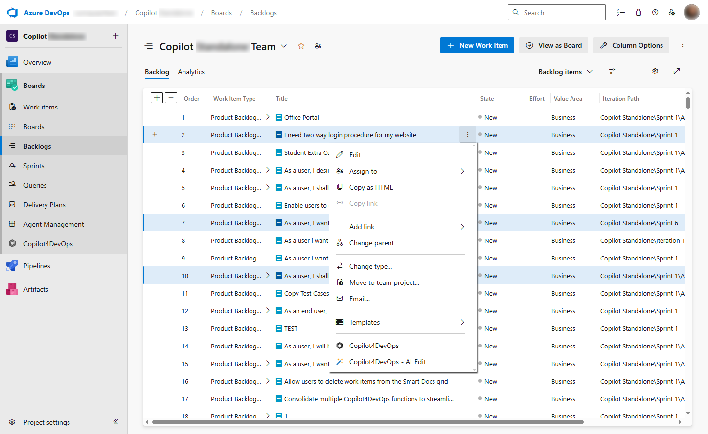Open the Marketplace shopping bag icon
Viewport: 708px width, 434px height.
click(x=639, y=13)
